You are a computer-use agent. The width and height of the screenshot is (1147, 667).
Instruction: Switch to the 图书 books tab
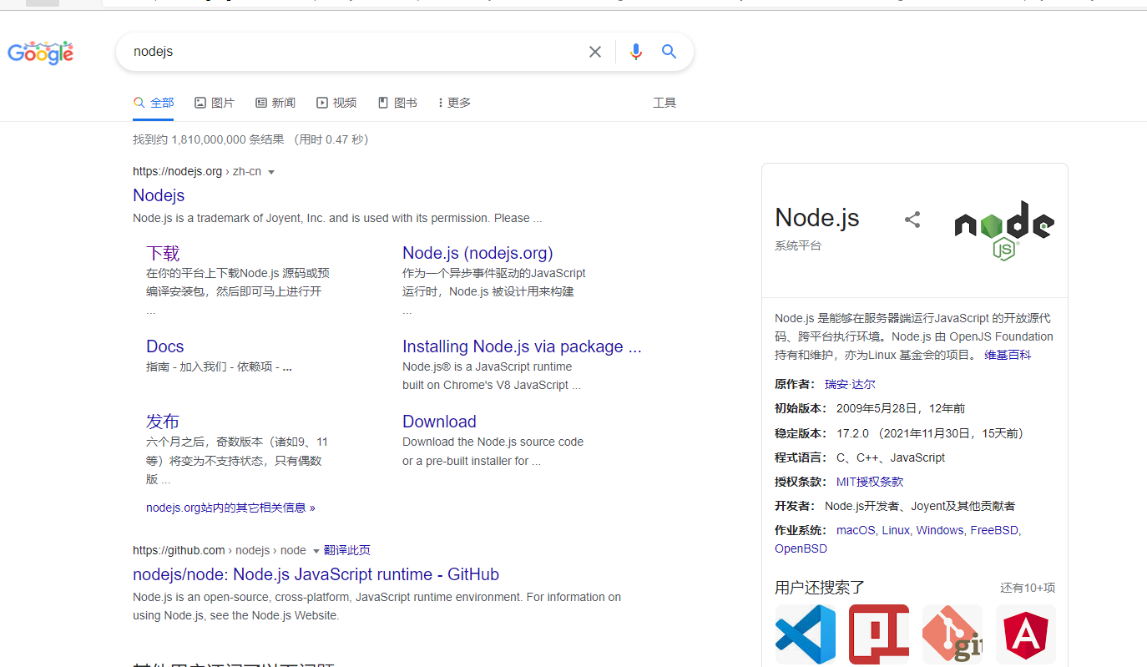pyautogui.click(x=397, y=103)
